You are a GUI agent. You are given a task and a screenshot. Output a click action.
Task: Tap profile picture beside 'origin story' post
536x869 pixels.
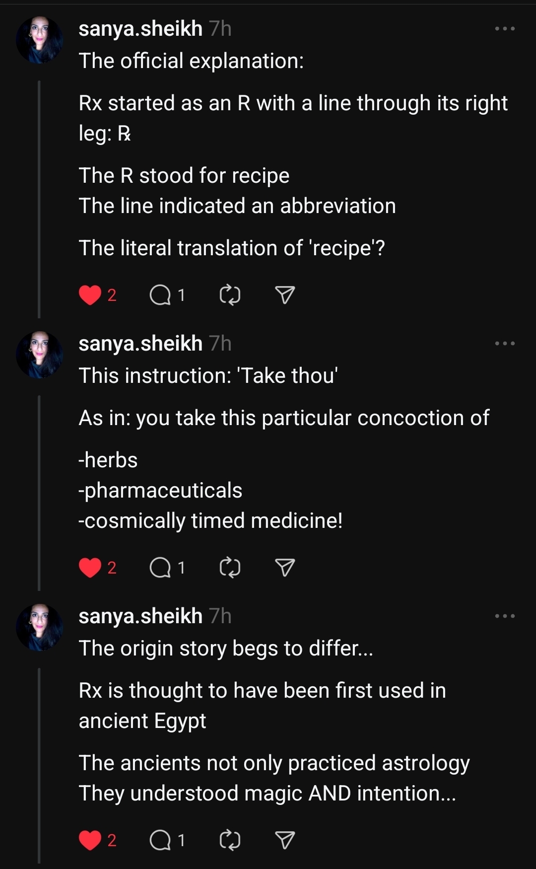[x=40, y=627]
